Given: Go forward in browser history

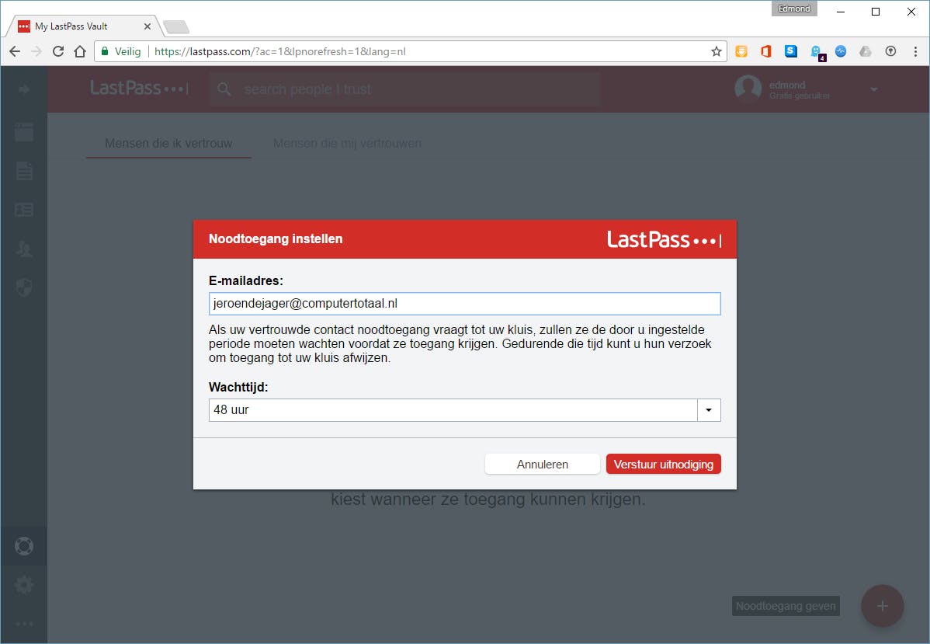Looking at the screenshot, I should [36, 51].
